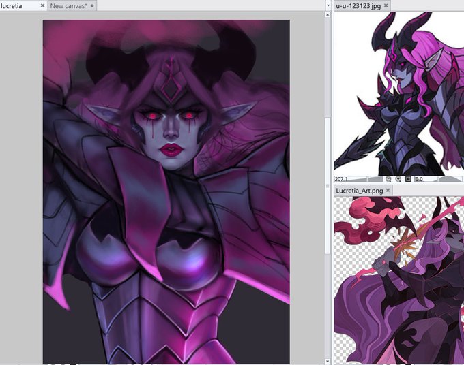Image resolution: width=464 pixels, height=365 pixels.
Task: Click the 207.1 zoom slider in reference view
Action: pyautogui.click(x=359, y=179)
